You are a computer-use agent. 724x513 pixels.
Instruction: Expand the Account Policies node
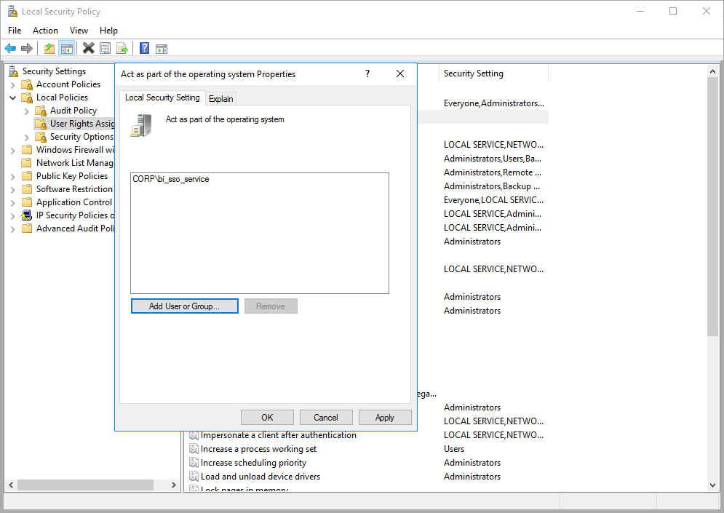tap(12, 84)
